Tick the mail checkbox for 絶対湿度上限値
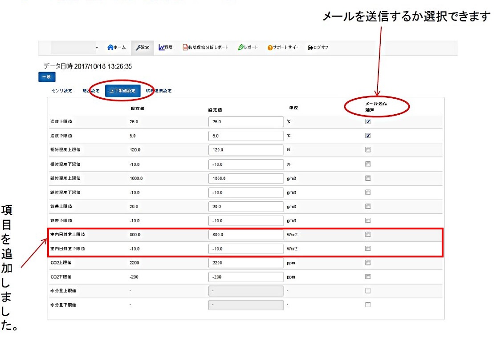497x341 pixels. [368, 178]
